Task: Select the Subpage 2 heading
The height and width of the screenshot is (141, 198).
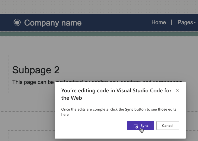Action: (x=36, y=70)
